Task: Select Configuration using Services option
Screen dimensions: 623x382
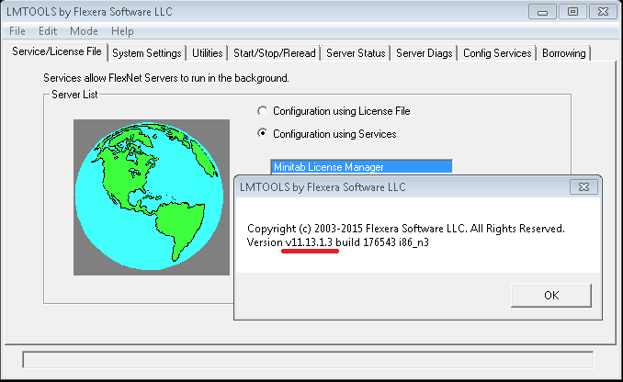Action: click(326, 134)
